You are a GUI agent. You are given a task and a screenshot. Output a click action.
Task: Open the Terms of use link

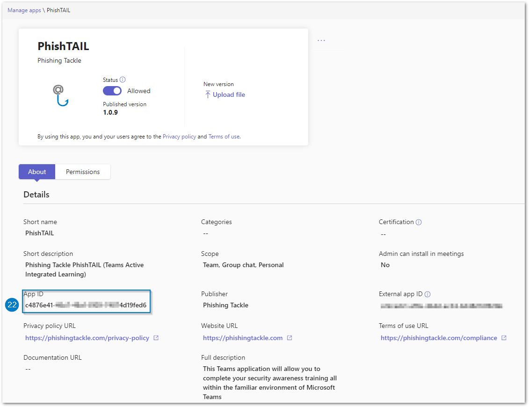pyautogui.click(x=224, y=137)
